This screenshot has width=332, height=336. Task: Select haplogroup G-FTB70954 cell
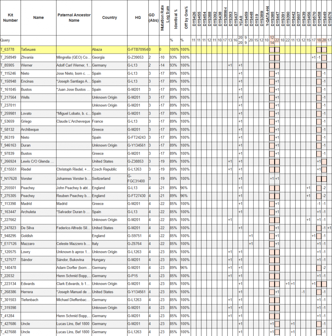(138, 50)
